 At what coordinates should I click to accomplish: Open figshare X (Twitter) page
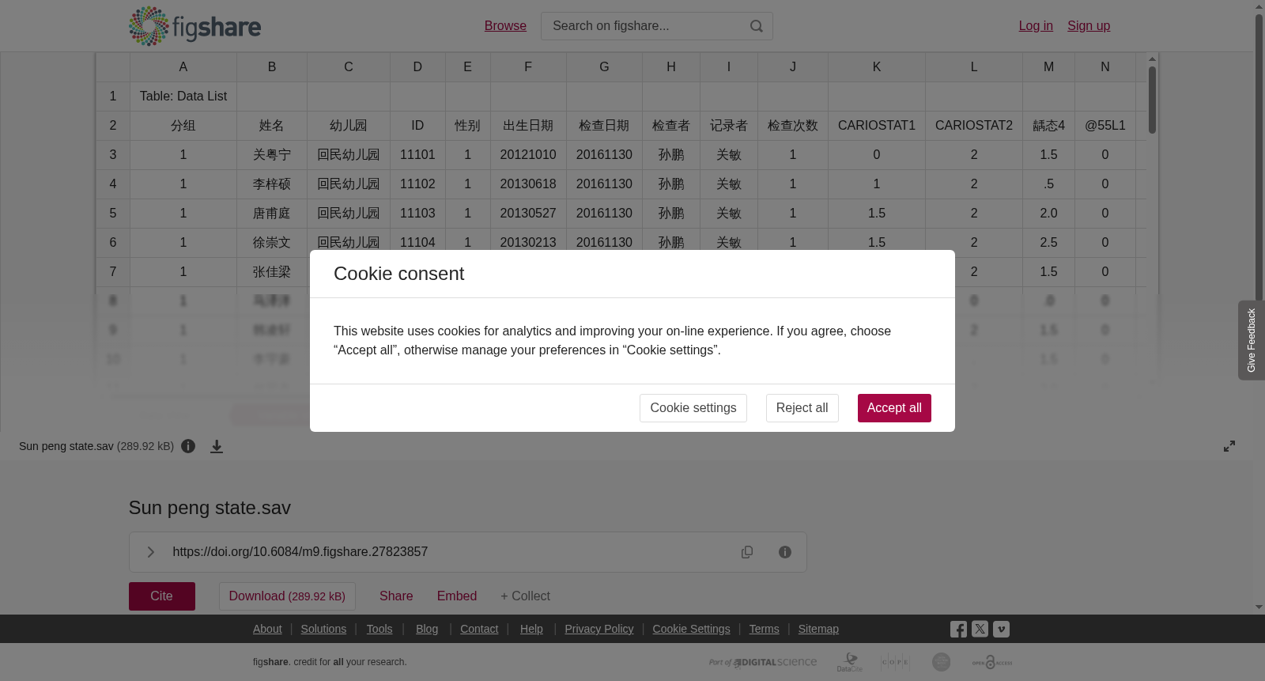[980, 629]
